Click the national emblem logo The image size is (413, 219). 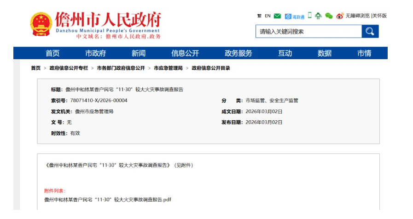(x=41, y=24)
